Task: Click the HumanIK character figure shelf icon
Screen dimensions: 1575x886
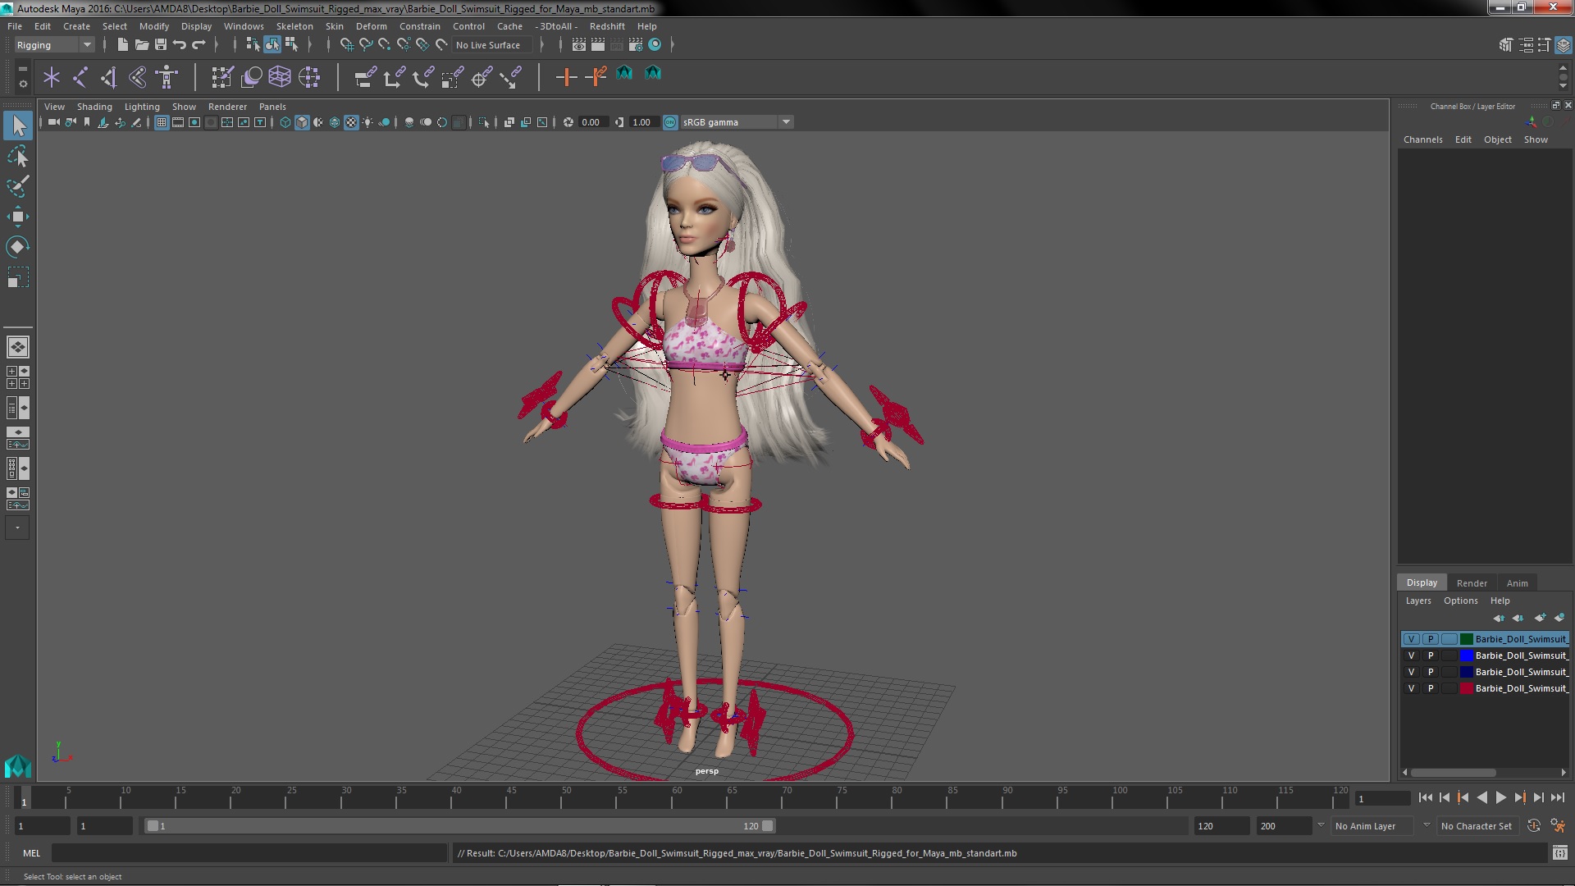Action: click(x=167, y=77)
